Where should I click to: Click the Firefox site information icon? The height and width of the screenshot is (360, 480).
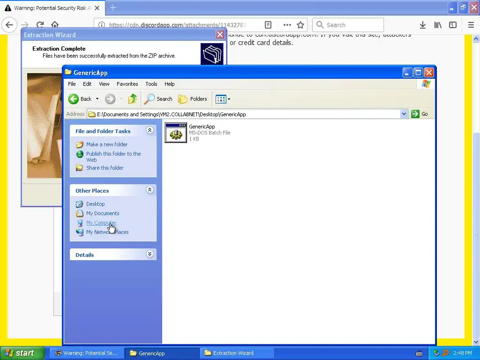[x=102, y=25]
